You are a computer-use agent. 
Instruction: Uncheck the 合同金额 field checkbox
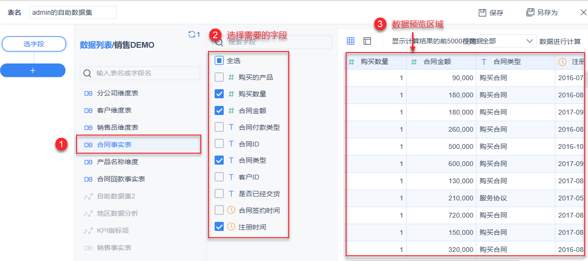[x=219, y=111]
